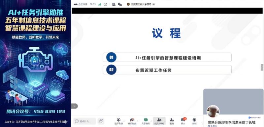Open the options icon after the sharing notice

[x=153, y=4]
